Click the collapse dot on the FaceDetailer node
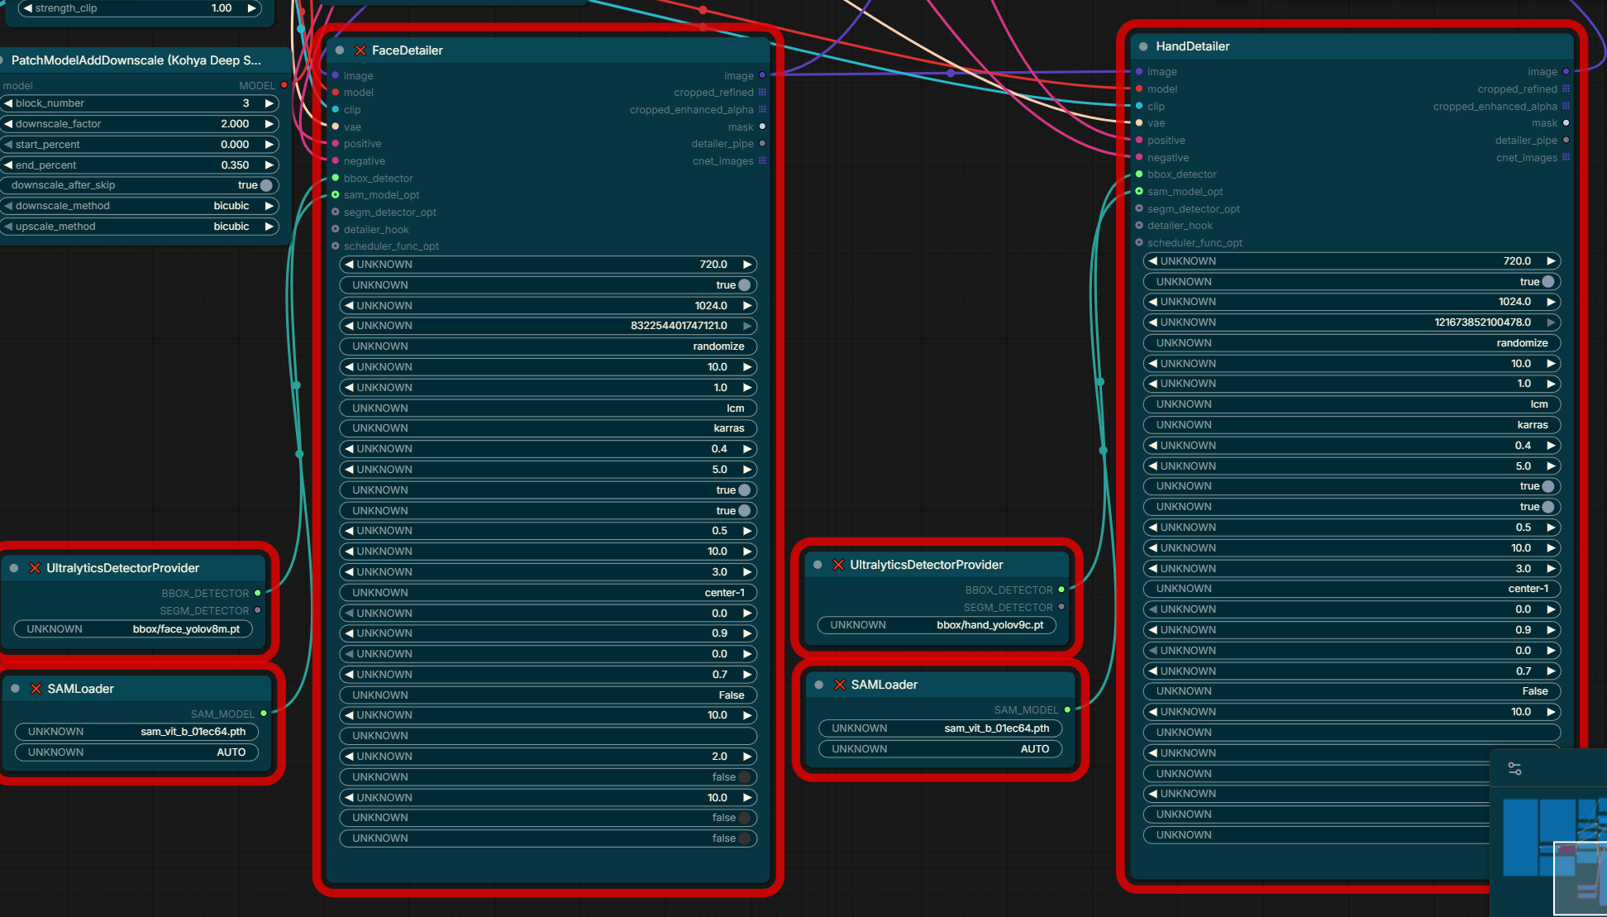The height and width of the screenshot is (917, 1607). 340,50
